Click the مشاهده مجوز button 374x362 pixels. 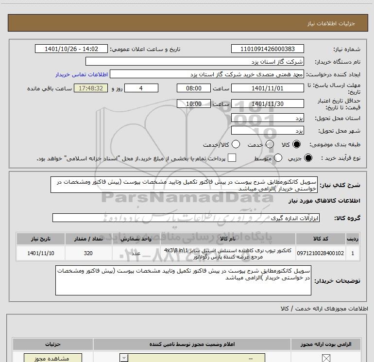(53, 358)
